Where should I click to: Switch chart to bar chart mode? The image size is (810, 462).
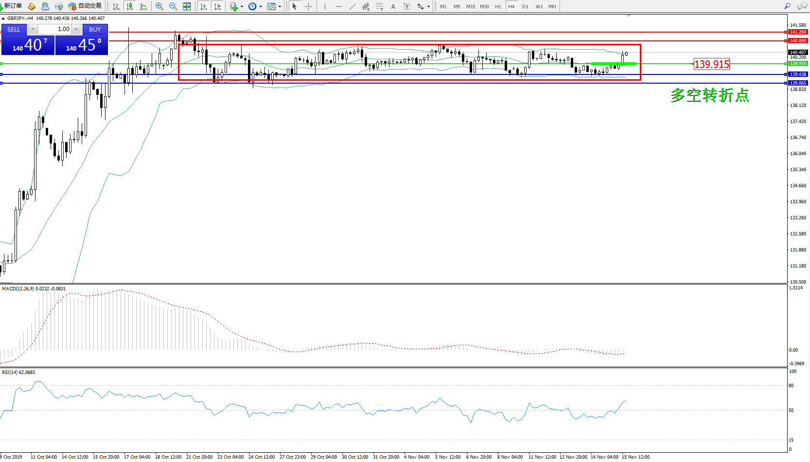116,6
